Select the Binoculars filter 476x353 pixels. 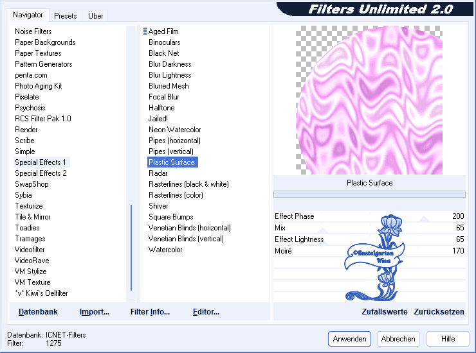point(164,42)
